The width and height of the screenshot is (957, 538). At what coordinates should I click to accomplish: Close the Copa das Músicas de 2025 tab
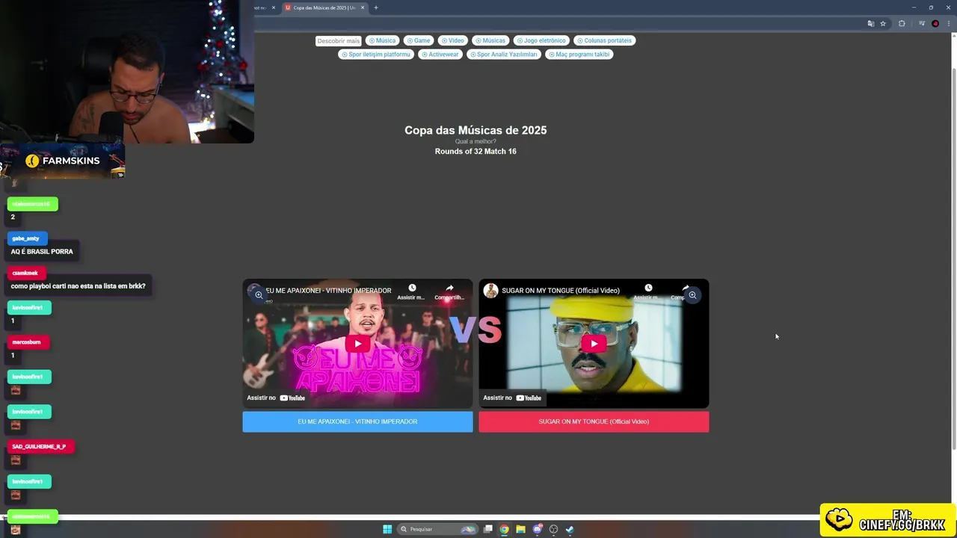coord(363,7)
